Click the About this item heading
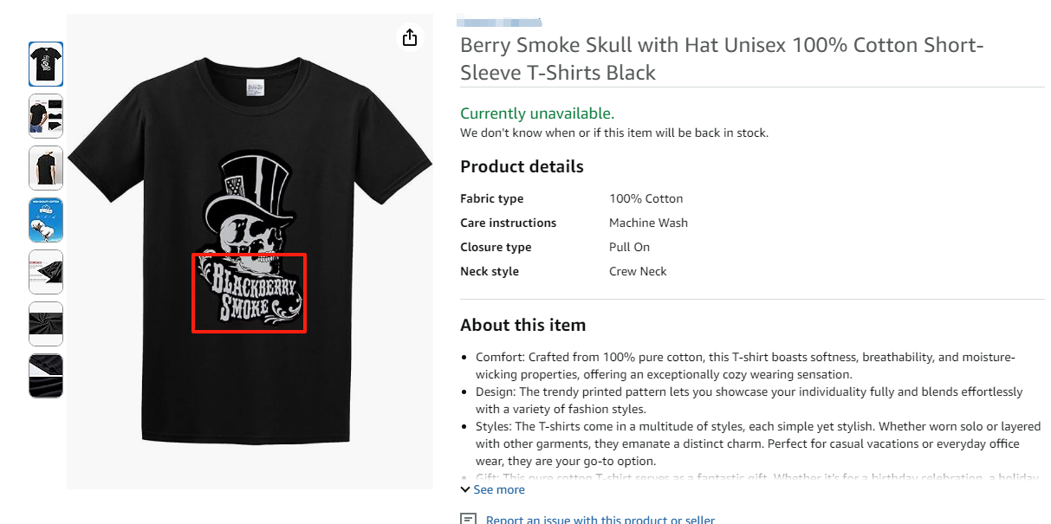The image size is (1051, 524). coord(522,325)
